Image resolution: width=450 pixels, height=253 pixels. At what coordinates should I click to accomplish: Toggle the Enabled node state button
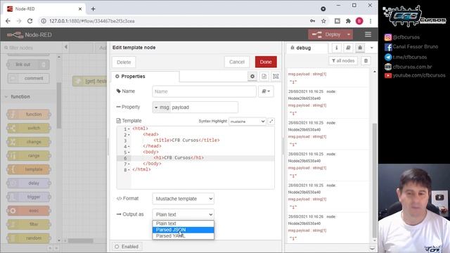click(127, 247)
